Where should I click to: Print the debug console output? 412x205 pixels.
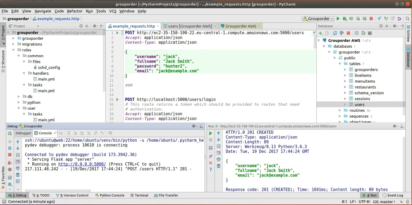coord(18,168)
